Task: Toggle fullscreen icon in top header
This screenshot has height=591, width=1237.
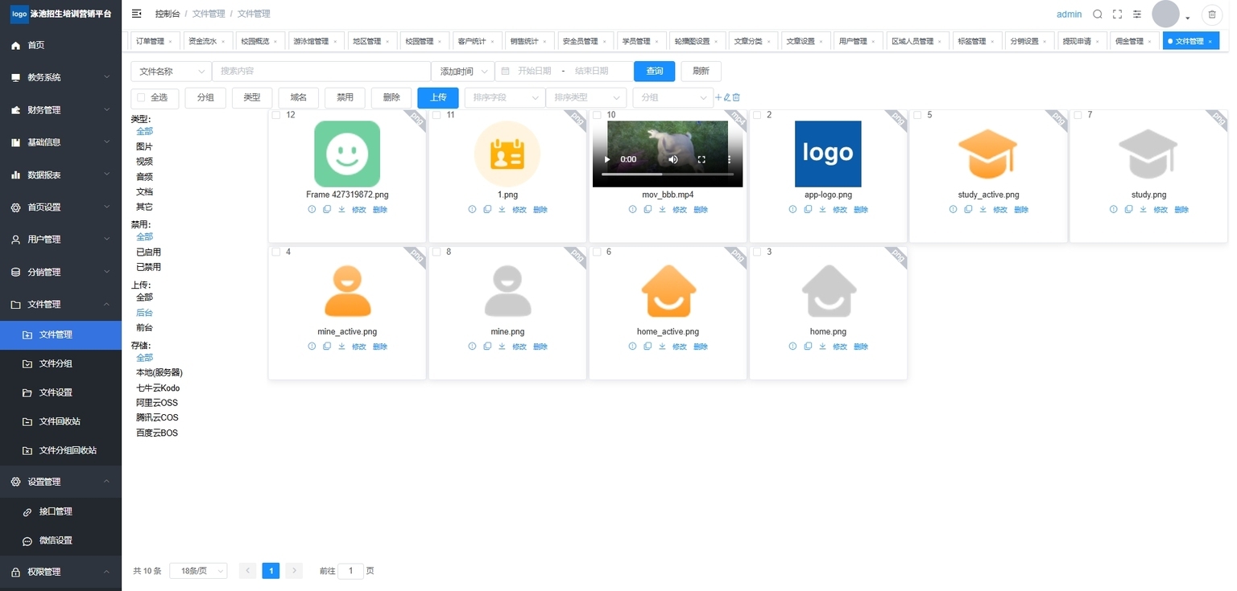Action: pos(1117,14)
